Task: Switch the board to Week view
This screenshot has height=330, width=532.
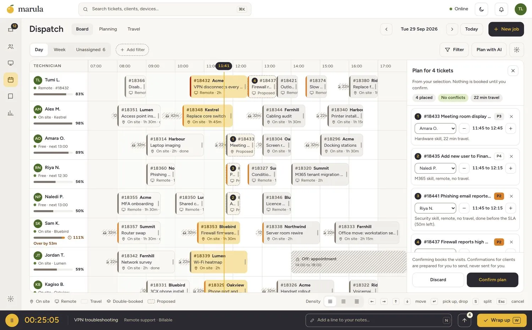Action: [x=60, y=50]
